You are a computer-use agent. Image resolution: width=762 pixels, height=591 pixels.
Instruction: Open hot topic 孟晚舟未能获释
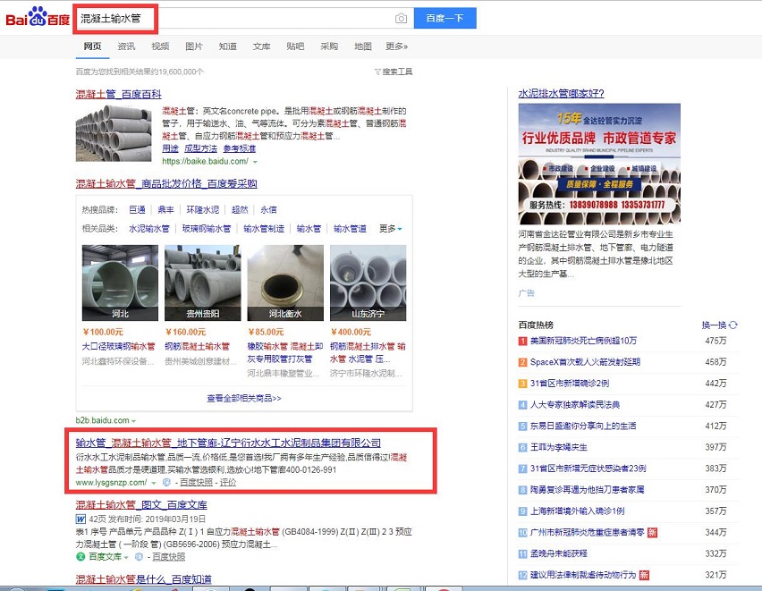558,553
